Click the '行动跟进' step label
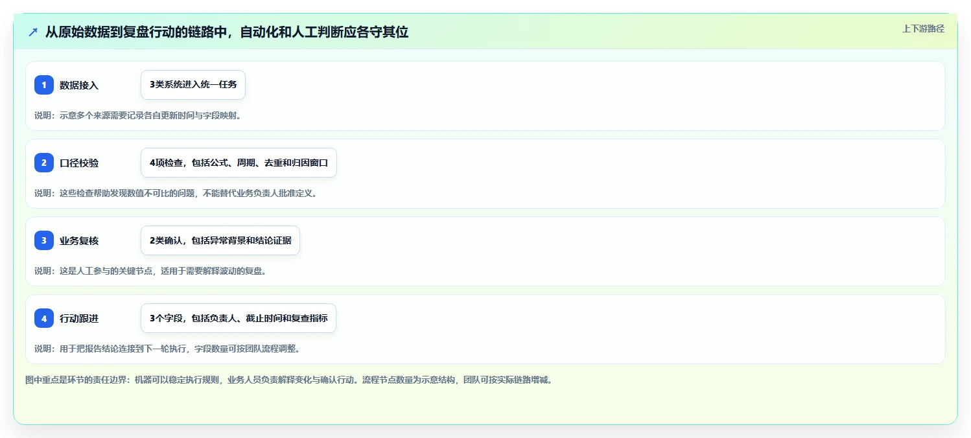This screenshot has width=971, height=438. point(79,318)
